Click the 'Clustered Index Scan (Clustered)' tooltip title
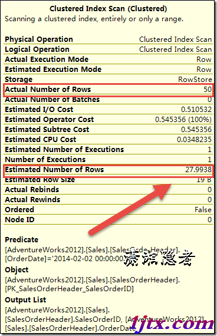217x336 pixels. [x=108, y=9]
